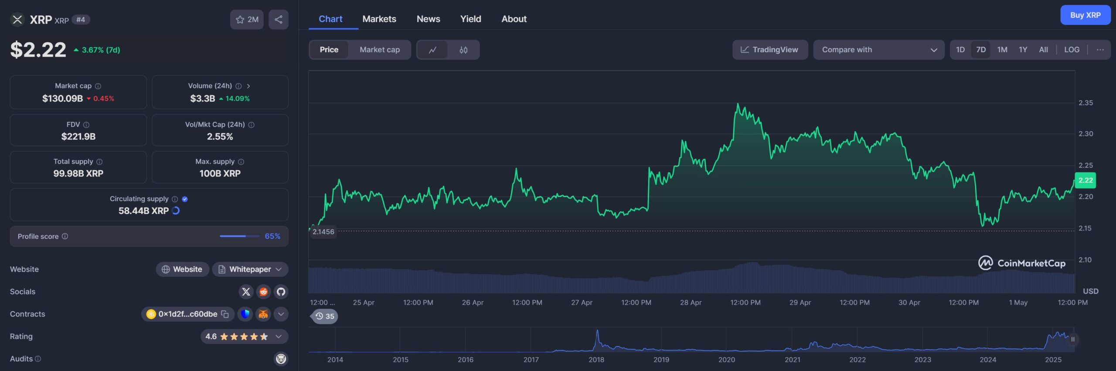Copy the contract address 0x1d2f...c60dbe

click(x=225, y=314)
